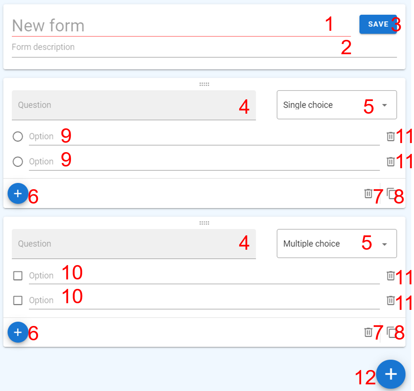Image resolution: width=414 pixels, height=391 pixels.
Task: Grab the drag handle of the multiple choice card
Action: point(204,223)
